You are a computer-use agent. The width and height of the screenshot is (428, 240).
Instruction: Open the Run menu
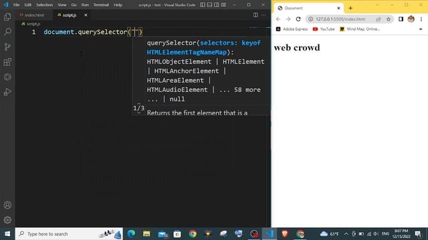point(85,5)
